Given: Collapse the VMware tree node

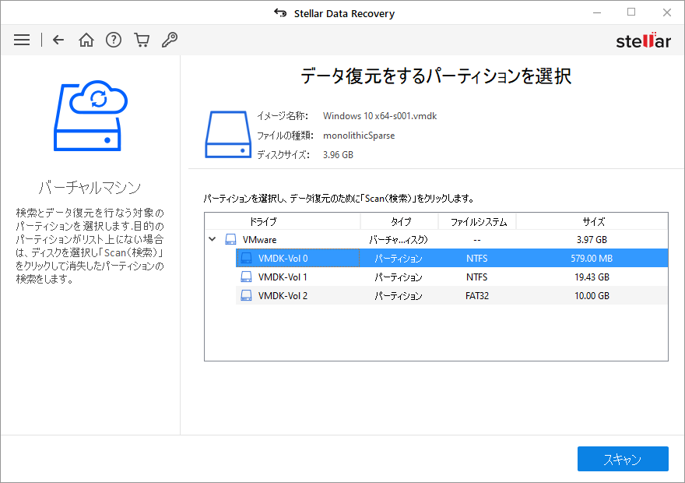Looking at the screenshot, I should tap(213, 239).
